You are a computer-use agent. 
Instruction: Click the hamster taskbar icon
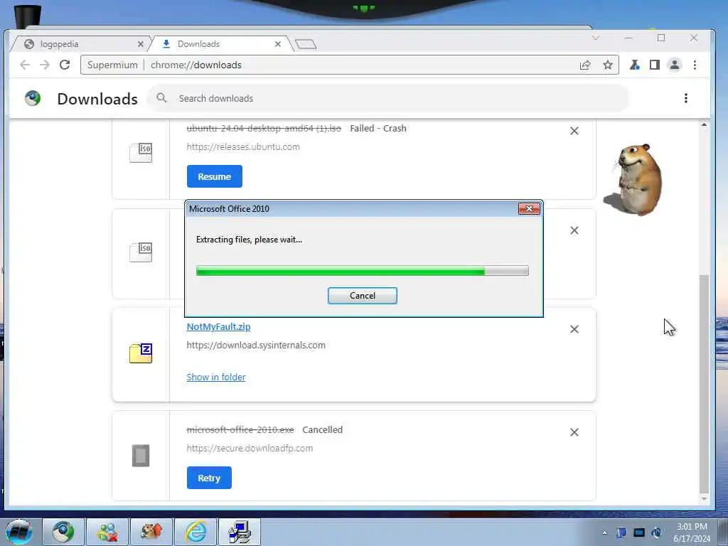click(151, 532)
